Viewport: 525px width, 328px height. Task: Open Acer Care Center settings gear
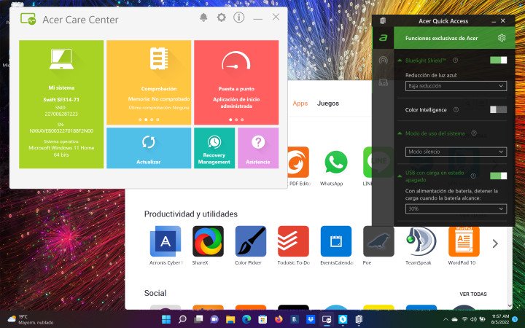pos(222,17)
